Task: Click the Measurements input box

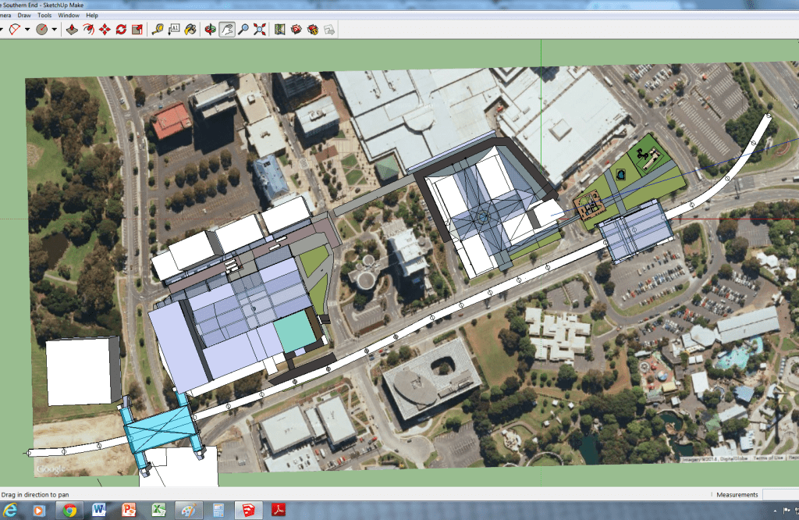Action: pos(780,494)
